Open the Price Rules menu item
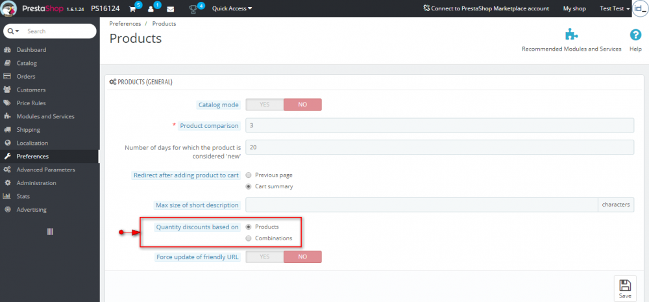This screenshot has width=649, height=302. click(x=31, y=103)
